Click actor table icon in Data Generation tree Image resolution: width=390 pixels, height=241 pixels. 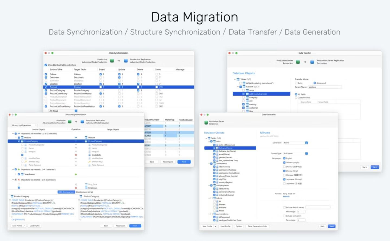[214, 141]
